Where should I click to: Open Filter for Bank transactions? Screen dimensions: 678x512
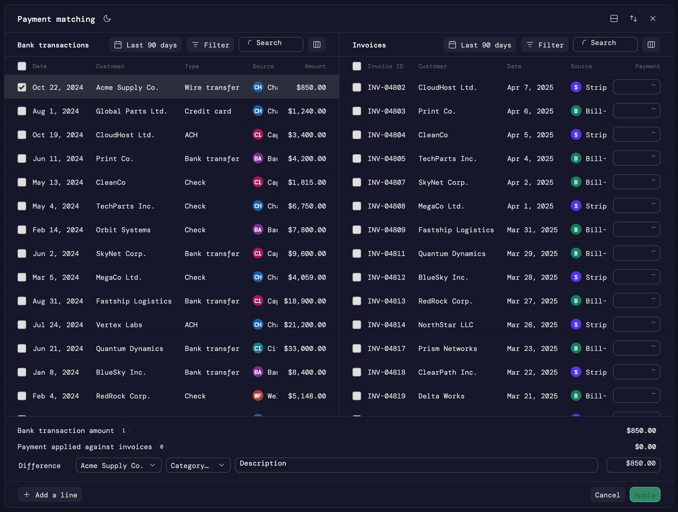[x=210, y=45]
